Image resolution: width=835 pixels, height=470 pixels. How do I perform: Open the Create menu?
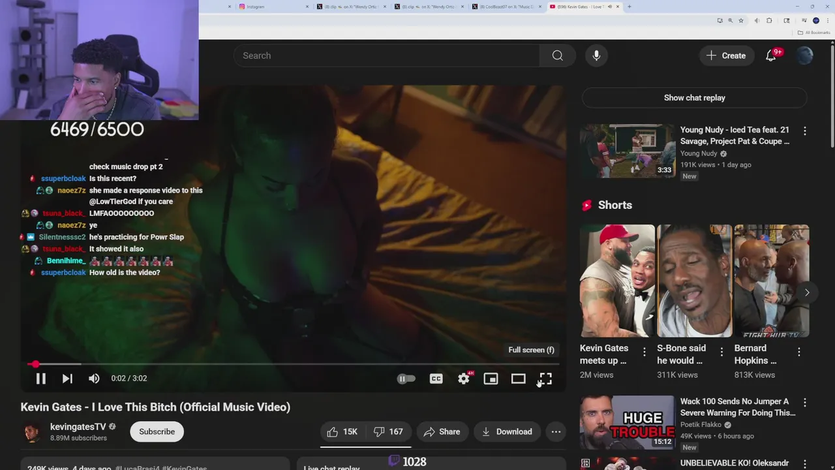(x=725, y=55)
